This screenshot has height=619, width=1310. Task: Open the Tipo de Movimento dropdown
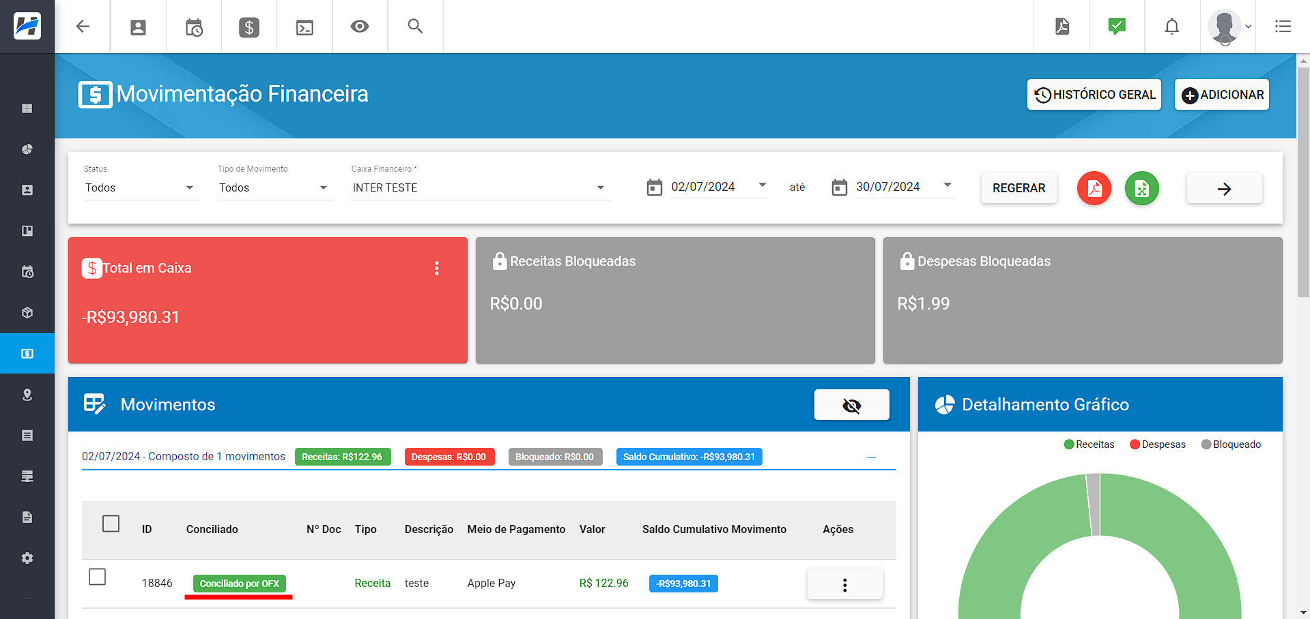(x=274, y=187)
